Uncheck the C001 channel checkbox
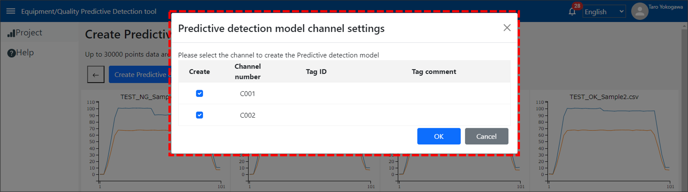Image resolution: width=688 pixels, height=192 pixels. click(x=200, y=94)
